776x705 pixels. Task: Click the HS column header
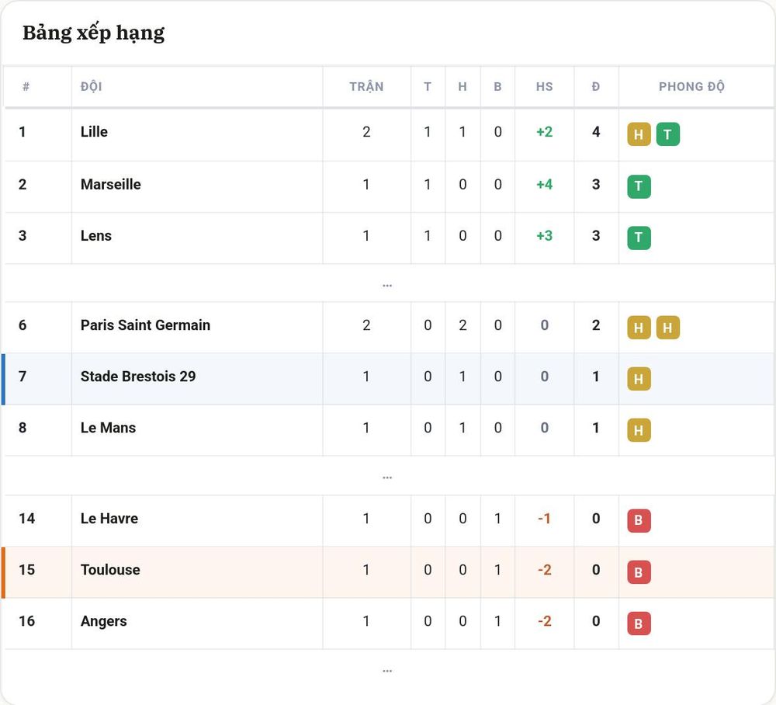pos(545,87)
